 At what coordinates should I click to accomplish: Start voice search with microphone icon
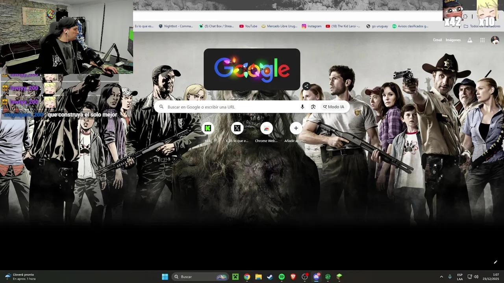(302, 107)
